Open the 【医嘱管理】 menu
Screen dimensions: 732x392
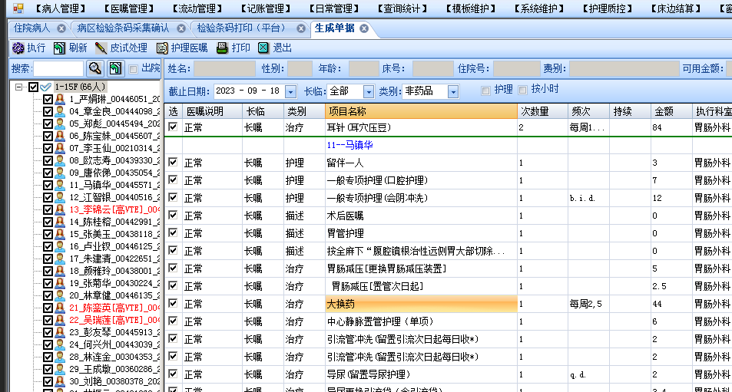tap(129, 8)
